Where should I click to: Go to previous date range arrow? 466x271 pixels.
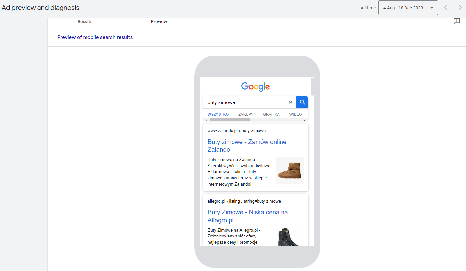(446, 8)
